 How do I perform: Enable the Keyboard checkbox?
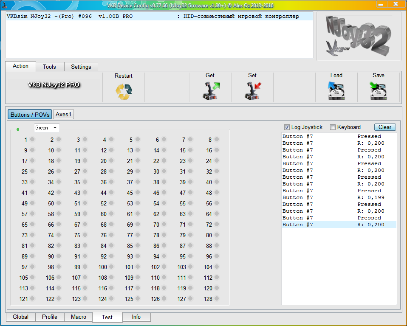tap(333, 127)
